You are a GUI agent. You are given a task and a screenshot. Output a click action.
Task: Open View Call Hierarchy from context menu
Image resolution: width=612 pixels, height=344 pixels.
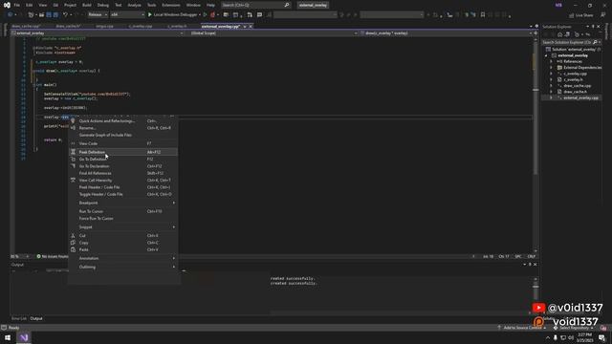pos(122,181)
